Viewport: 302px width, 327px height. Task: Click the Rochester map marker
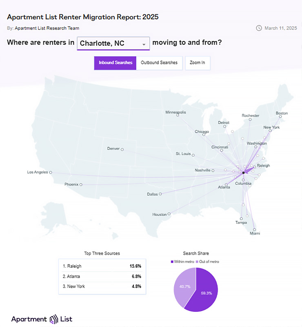[x=250, y=120]
